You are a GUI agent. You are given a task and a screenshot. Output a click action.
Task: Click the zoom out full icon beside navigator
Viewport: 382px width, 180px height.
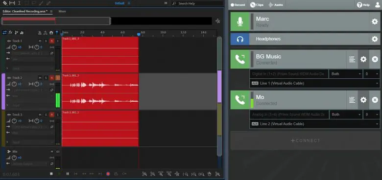[218, 21]
